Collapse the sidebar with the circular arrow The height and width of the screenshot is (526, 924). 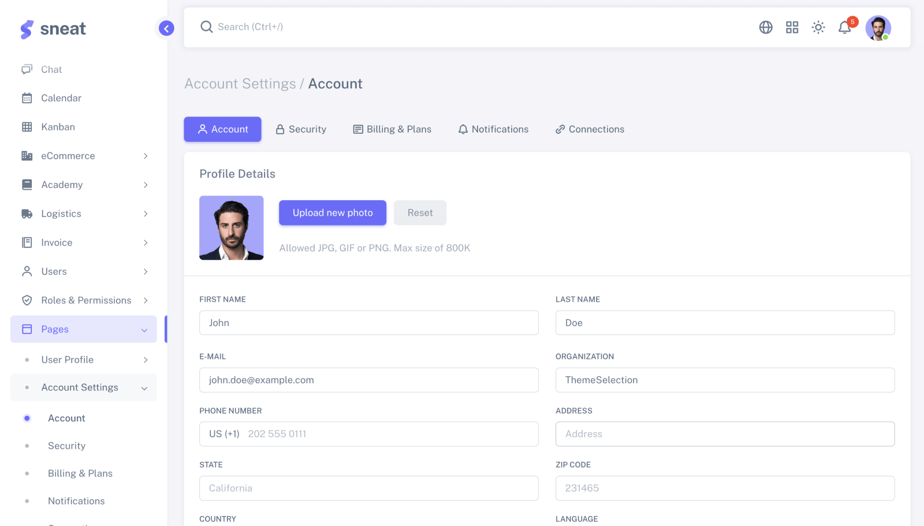(x=166, y=28)
